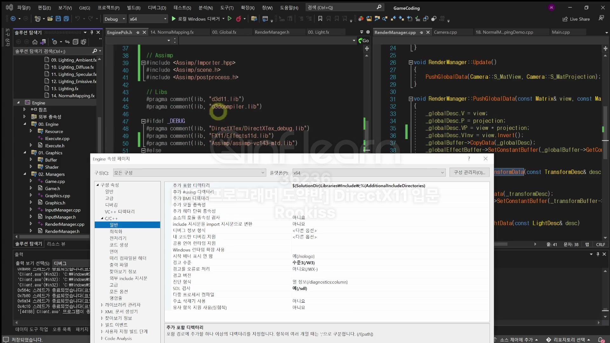The width and height of the screenshot is (610, 343).
Task: Start without debugging using the green outline arrow
Action: click(x=230, y=19)
